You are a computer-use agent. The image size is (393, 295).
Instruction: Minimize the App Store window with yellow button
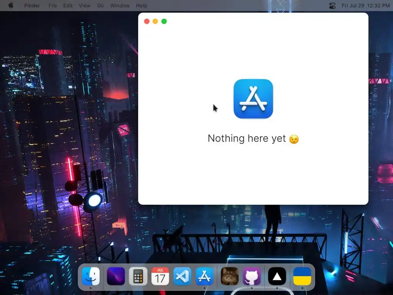[x=155, y=22]
